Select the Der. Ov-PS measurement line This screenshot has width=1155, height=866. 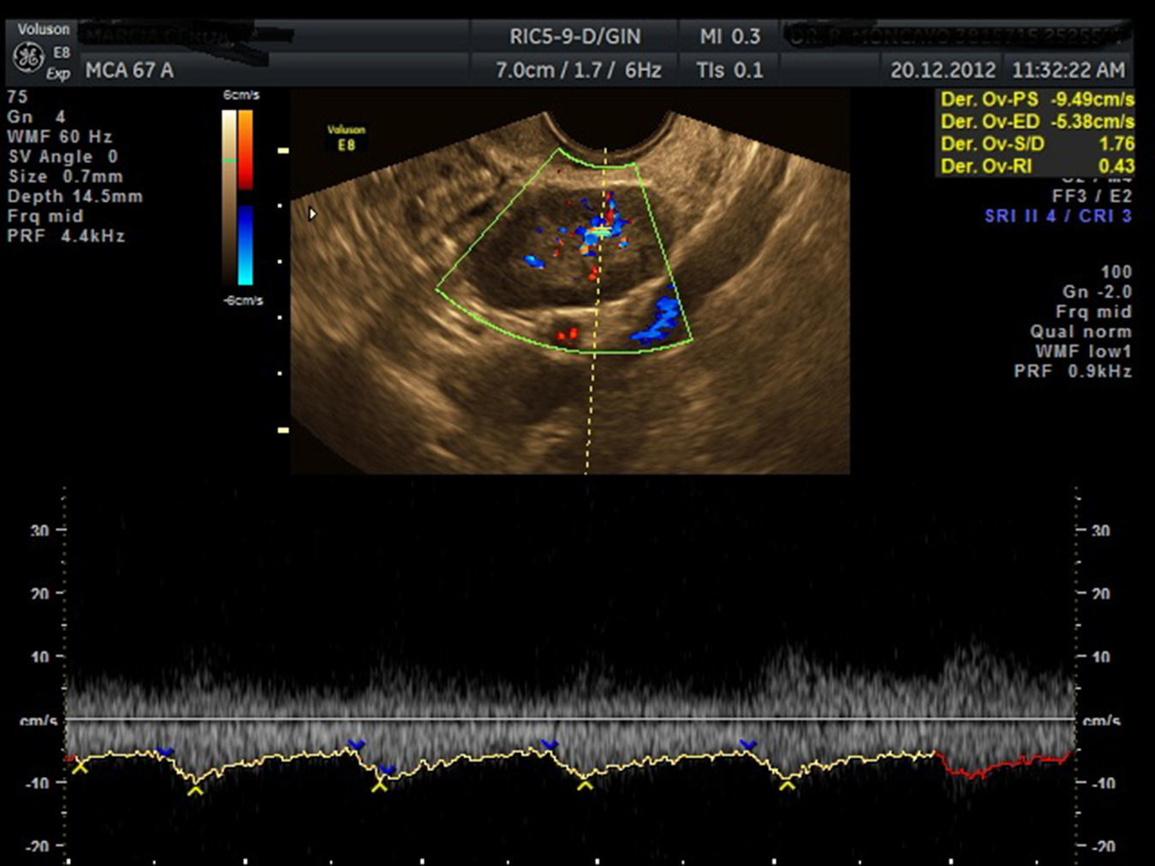[1036, 99]
